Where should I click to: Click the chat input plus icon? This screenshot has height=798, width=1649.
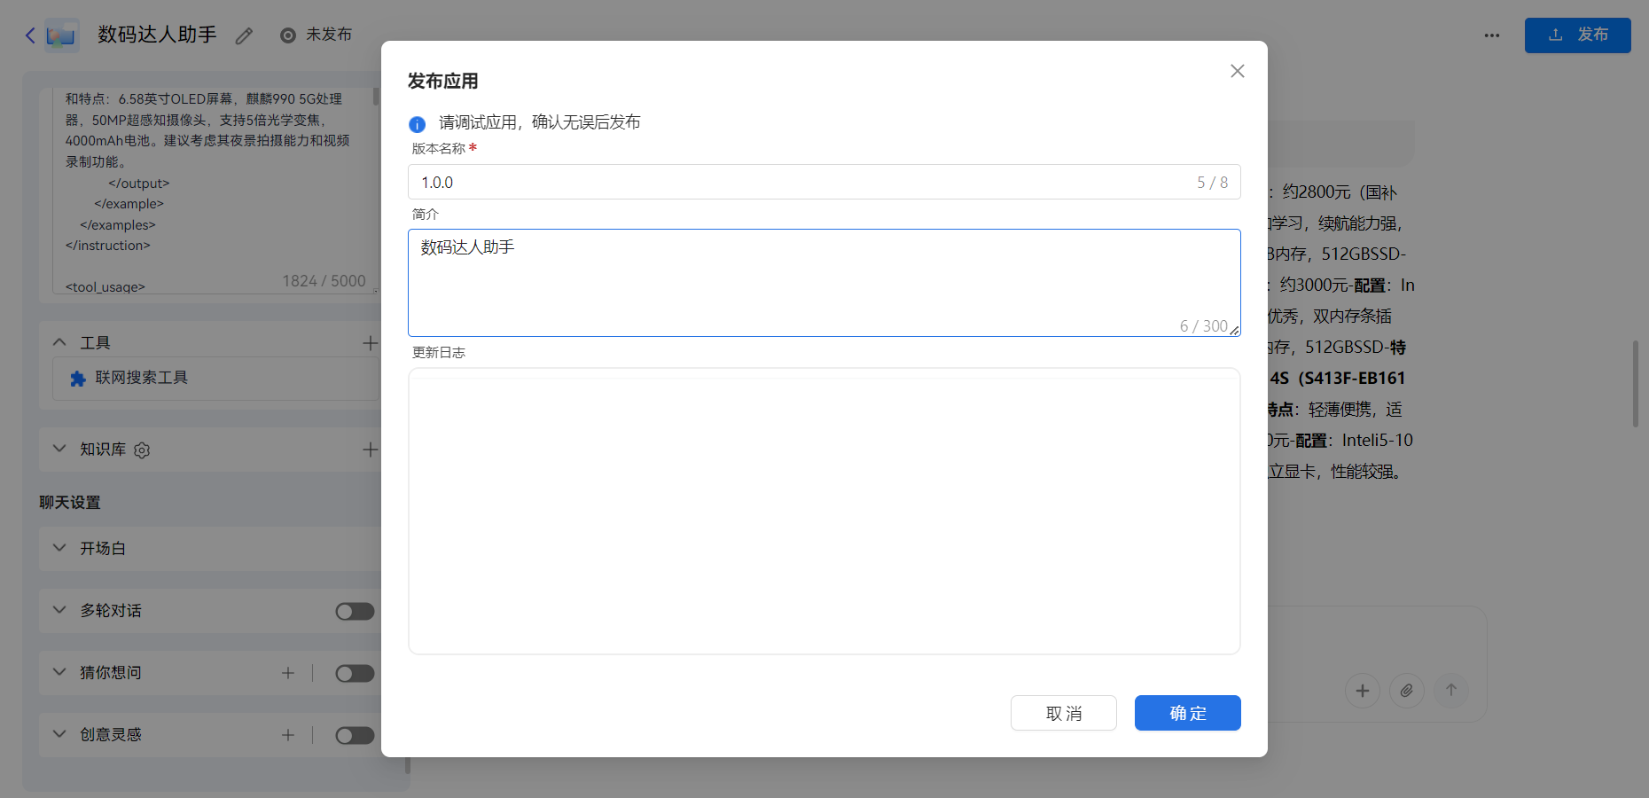pos(1363,691)
